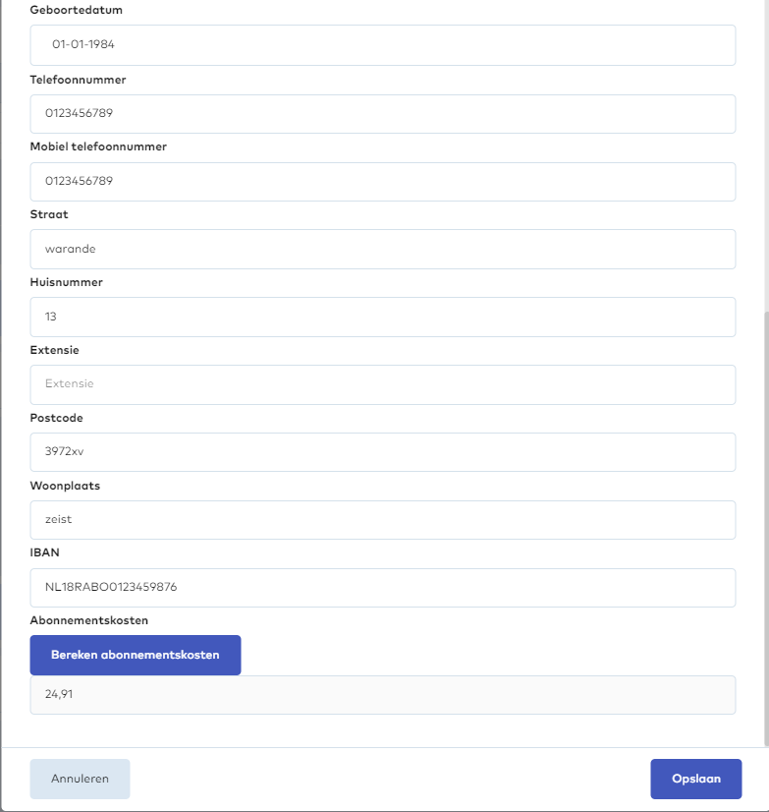Image resolution: width=769 pixels, height=812 pixels.
Task: Click the vertical scrollbar of the form
Action: click(765, 521)
